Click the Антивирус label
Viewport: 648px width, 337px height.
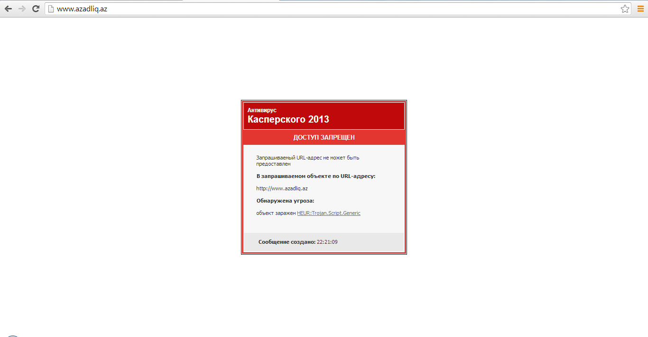(262, 110)
